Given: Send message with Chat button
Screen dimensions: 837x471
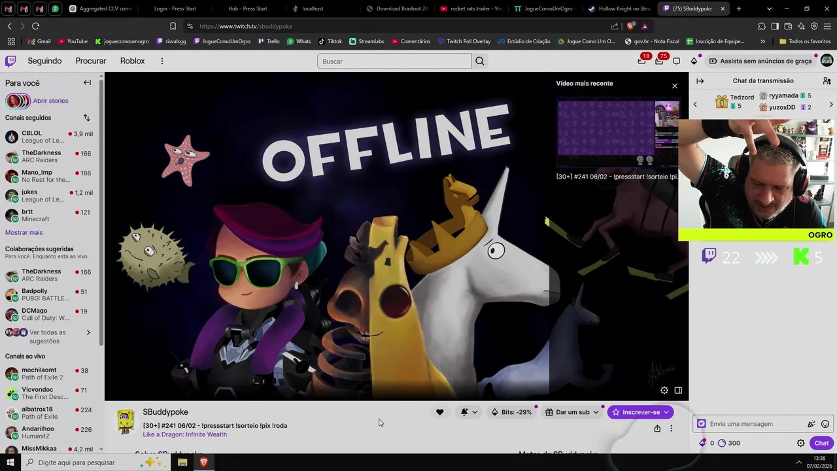Looking at the screenshot, I should pyautogui.click(x=821, y=443).
